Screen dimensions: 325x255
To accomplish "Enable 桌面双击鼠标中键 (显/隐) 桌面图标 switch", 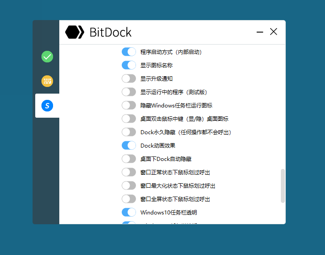I will [x=129, y=119].
